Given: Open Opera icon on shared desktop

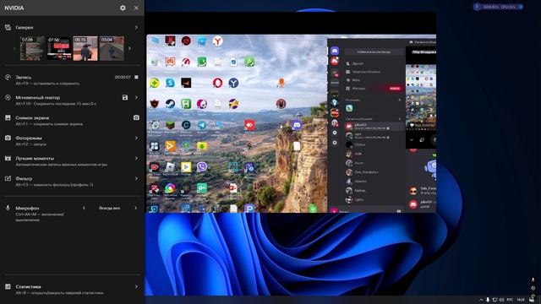Looking at the screenshot, I should pyautogui.click(x=217, y=83).
